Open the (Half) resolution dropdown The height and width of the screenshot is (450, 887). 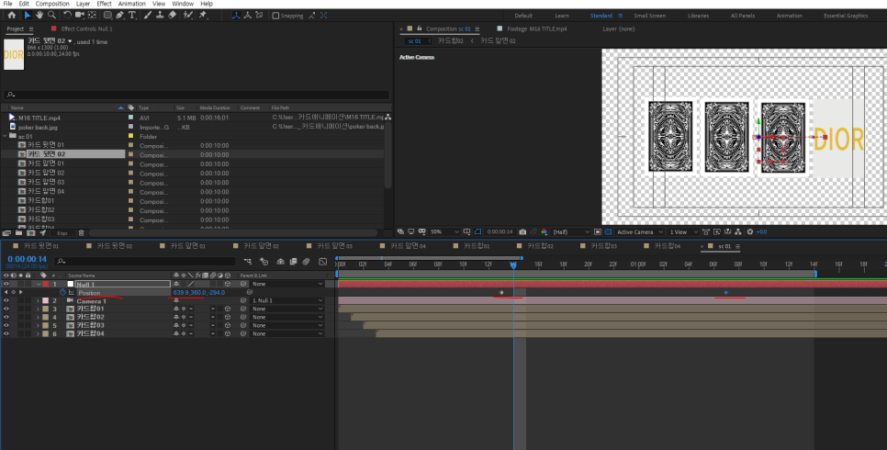click(571, 232)
